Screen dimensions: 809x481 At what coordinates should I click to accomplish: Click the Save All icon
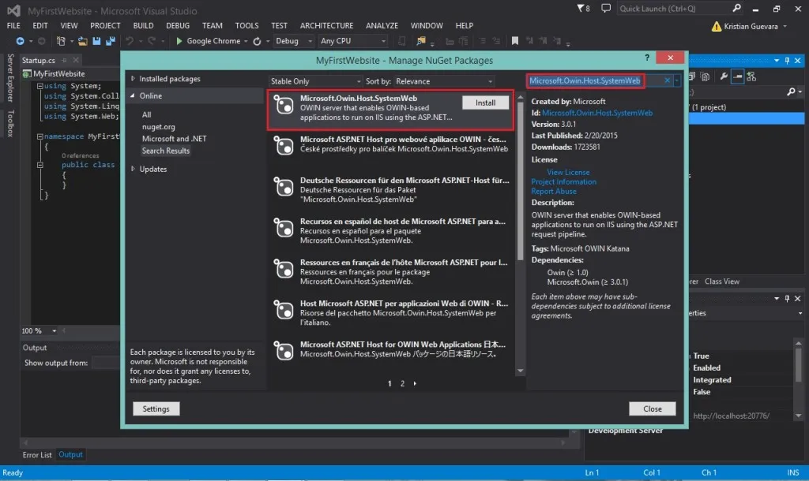click(x=111, y=41)
